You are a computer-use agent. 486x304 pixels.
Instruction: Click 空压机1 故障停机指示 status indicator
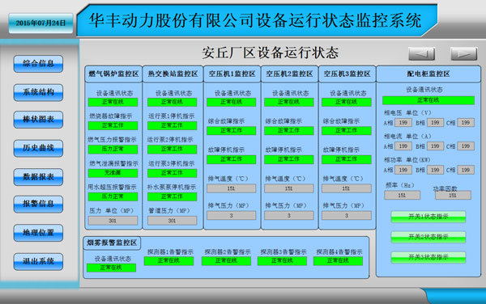[231, 159]
